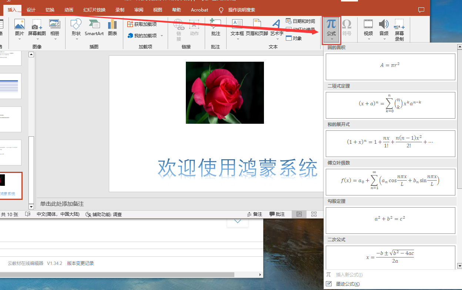Expand the Audio (音频) dropdown
This screenshot has width=462, height=290.
(x=384, y=39)
